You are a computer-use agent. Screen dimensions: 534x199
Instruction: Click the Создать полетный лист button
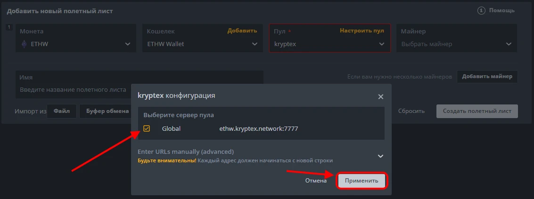477,111
